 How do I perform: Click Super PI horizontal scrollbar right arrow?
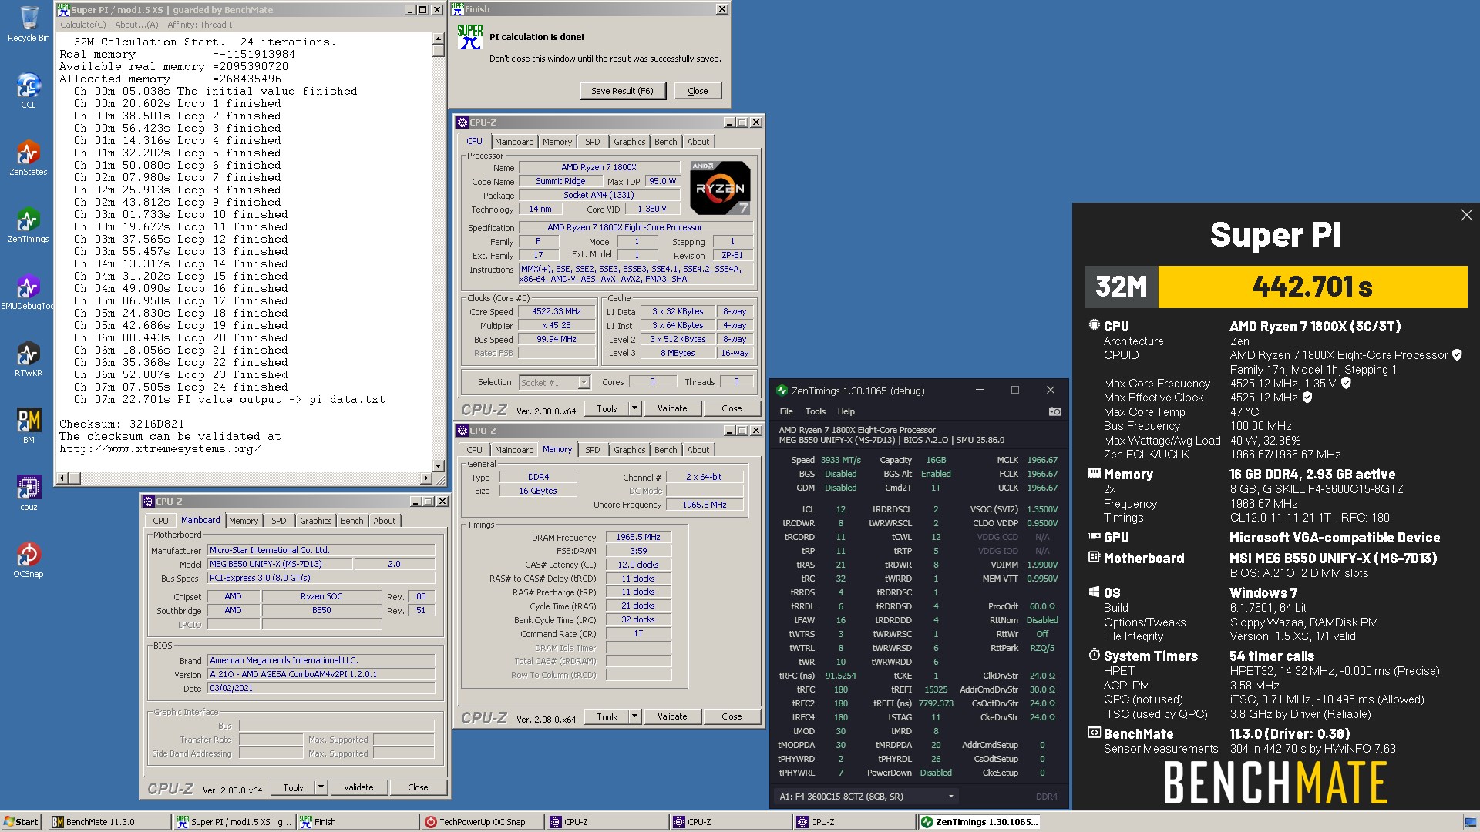(x=426, y=478)
